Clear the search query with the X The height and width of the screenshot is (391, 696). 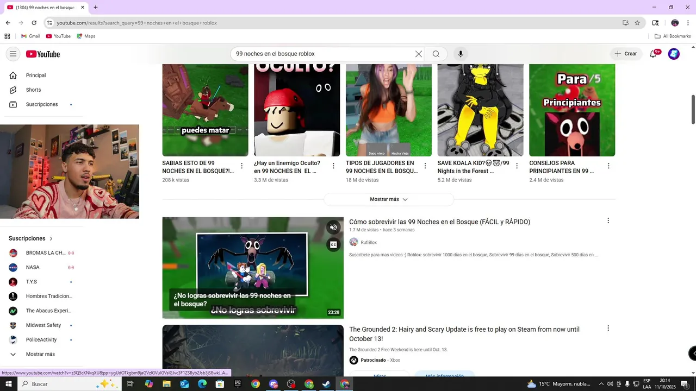click(x=419, y=54)
